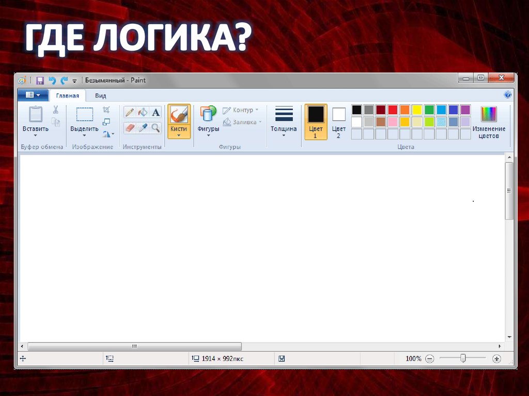Screen dimensions: 529x396
Task: Click the Copy icon
Action: point(56,122)
